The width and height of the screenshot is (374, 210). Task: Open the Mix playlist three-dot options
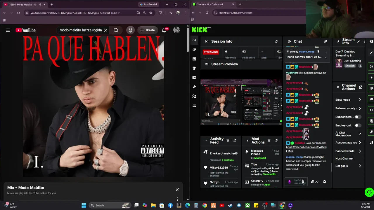pos(177,199)
